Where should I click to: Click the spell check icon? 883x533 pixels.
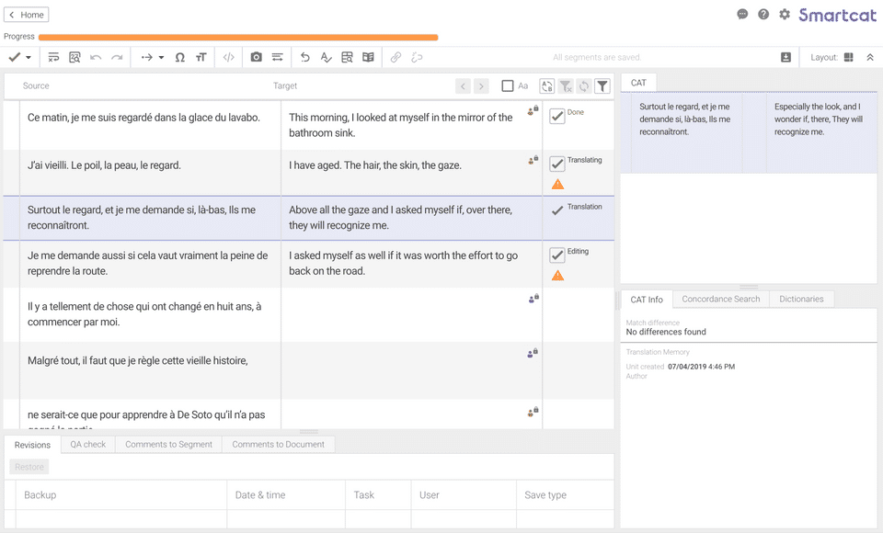(x=326, y=57)
